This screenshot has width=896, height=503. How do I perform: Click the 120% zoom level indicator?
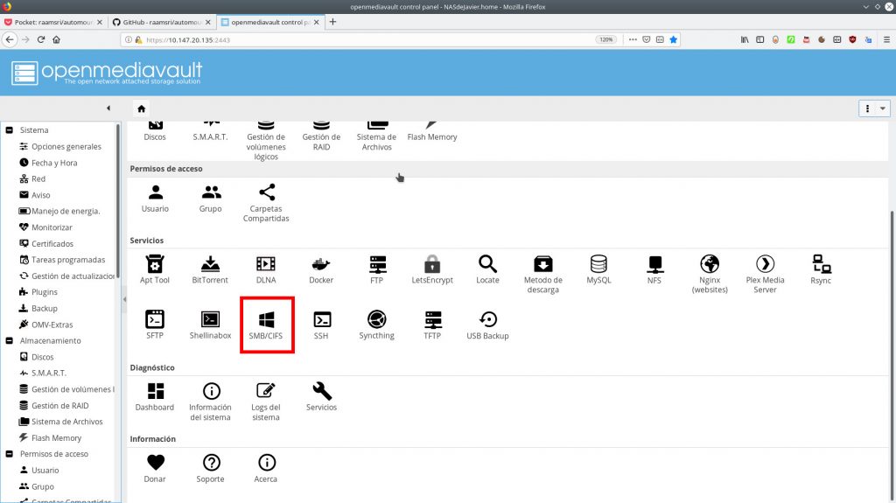click(x=605, y=39)
